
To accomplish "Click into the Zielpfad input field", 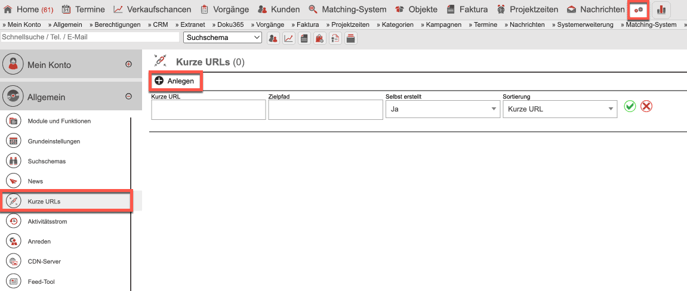I will pyautogui.click(x=325, y=110).
